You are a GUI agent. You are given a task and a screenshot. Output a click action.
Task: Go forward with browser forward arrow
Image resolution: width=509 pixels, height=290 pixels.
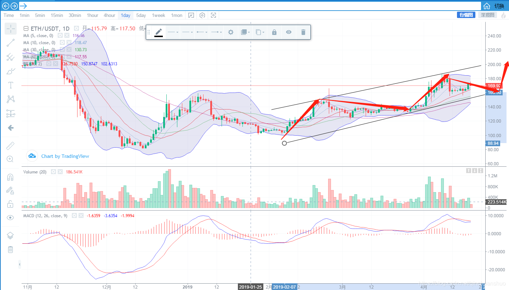14,6
